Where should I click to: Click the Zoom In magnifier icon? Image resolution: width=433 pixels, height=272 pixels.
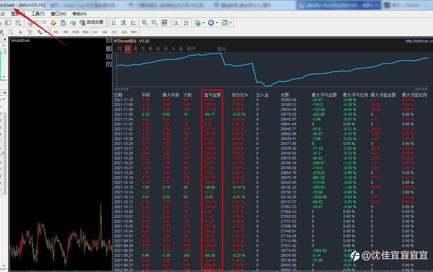click(x=145, y=23)
